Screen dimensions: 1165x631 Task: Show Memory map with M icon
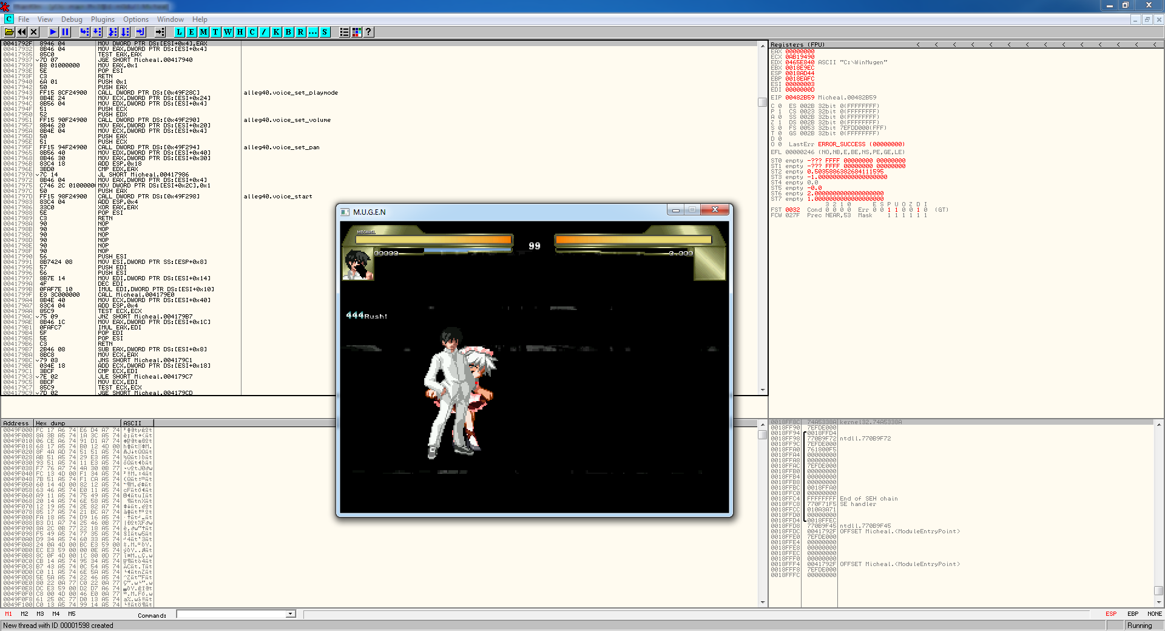click(x=204, y=32)
